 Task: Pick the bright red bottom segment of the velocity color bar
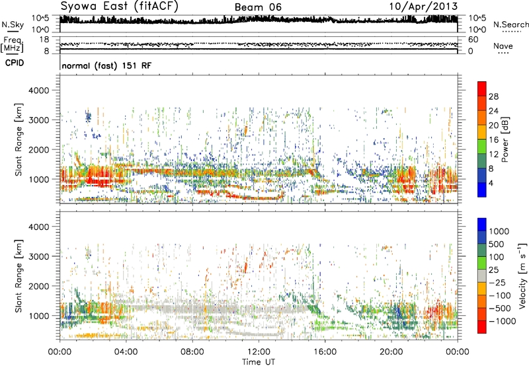click(x=482, y=327)
